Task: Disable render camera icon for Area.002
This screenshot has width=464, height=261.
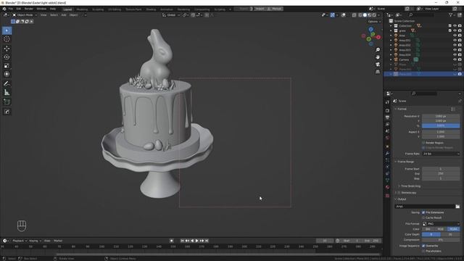Action: tap(460, 45)
